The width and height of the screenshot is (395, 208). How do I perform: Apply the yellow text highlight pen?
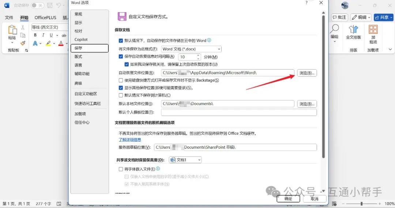pos(48,43)
